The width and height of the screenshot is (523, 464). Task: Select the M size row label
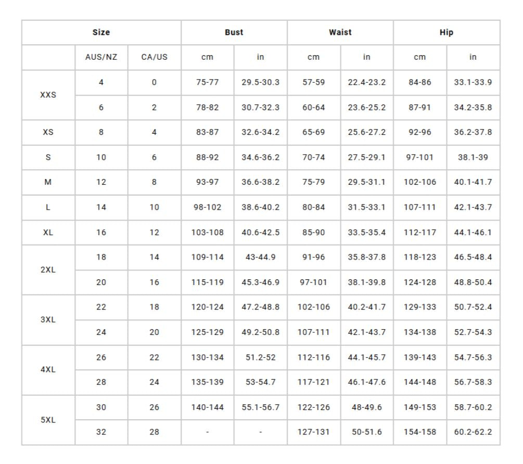pos(48,183)
